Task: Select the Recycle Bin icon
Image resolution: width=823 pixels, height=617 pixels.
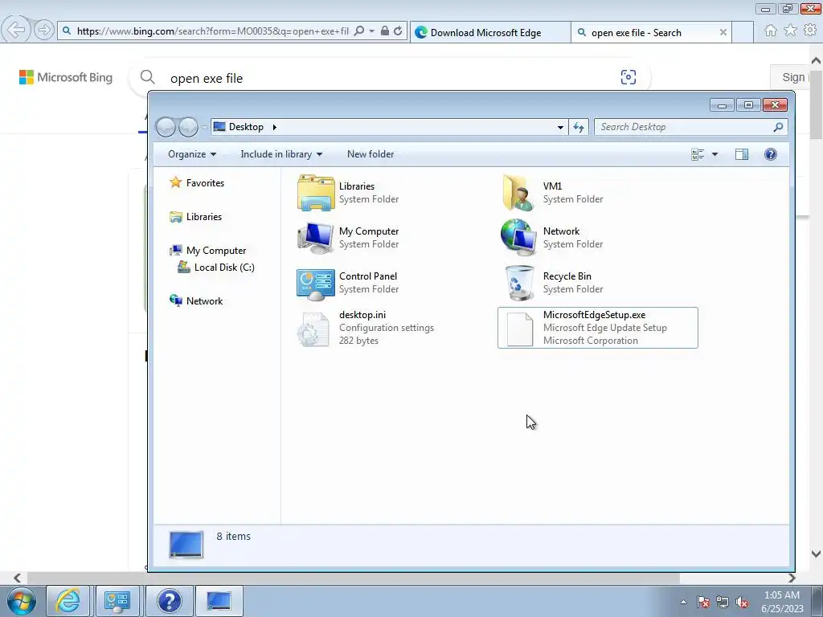Action: coord(519,283)
